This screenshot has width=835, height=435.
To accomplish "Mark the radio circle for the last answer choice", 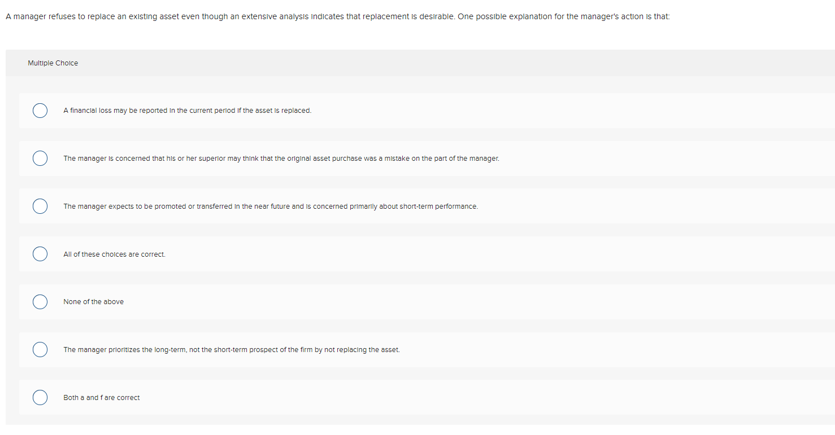I will [x=40, y=397].
